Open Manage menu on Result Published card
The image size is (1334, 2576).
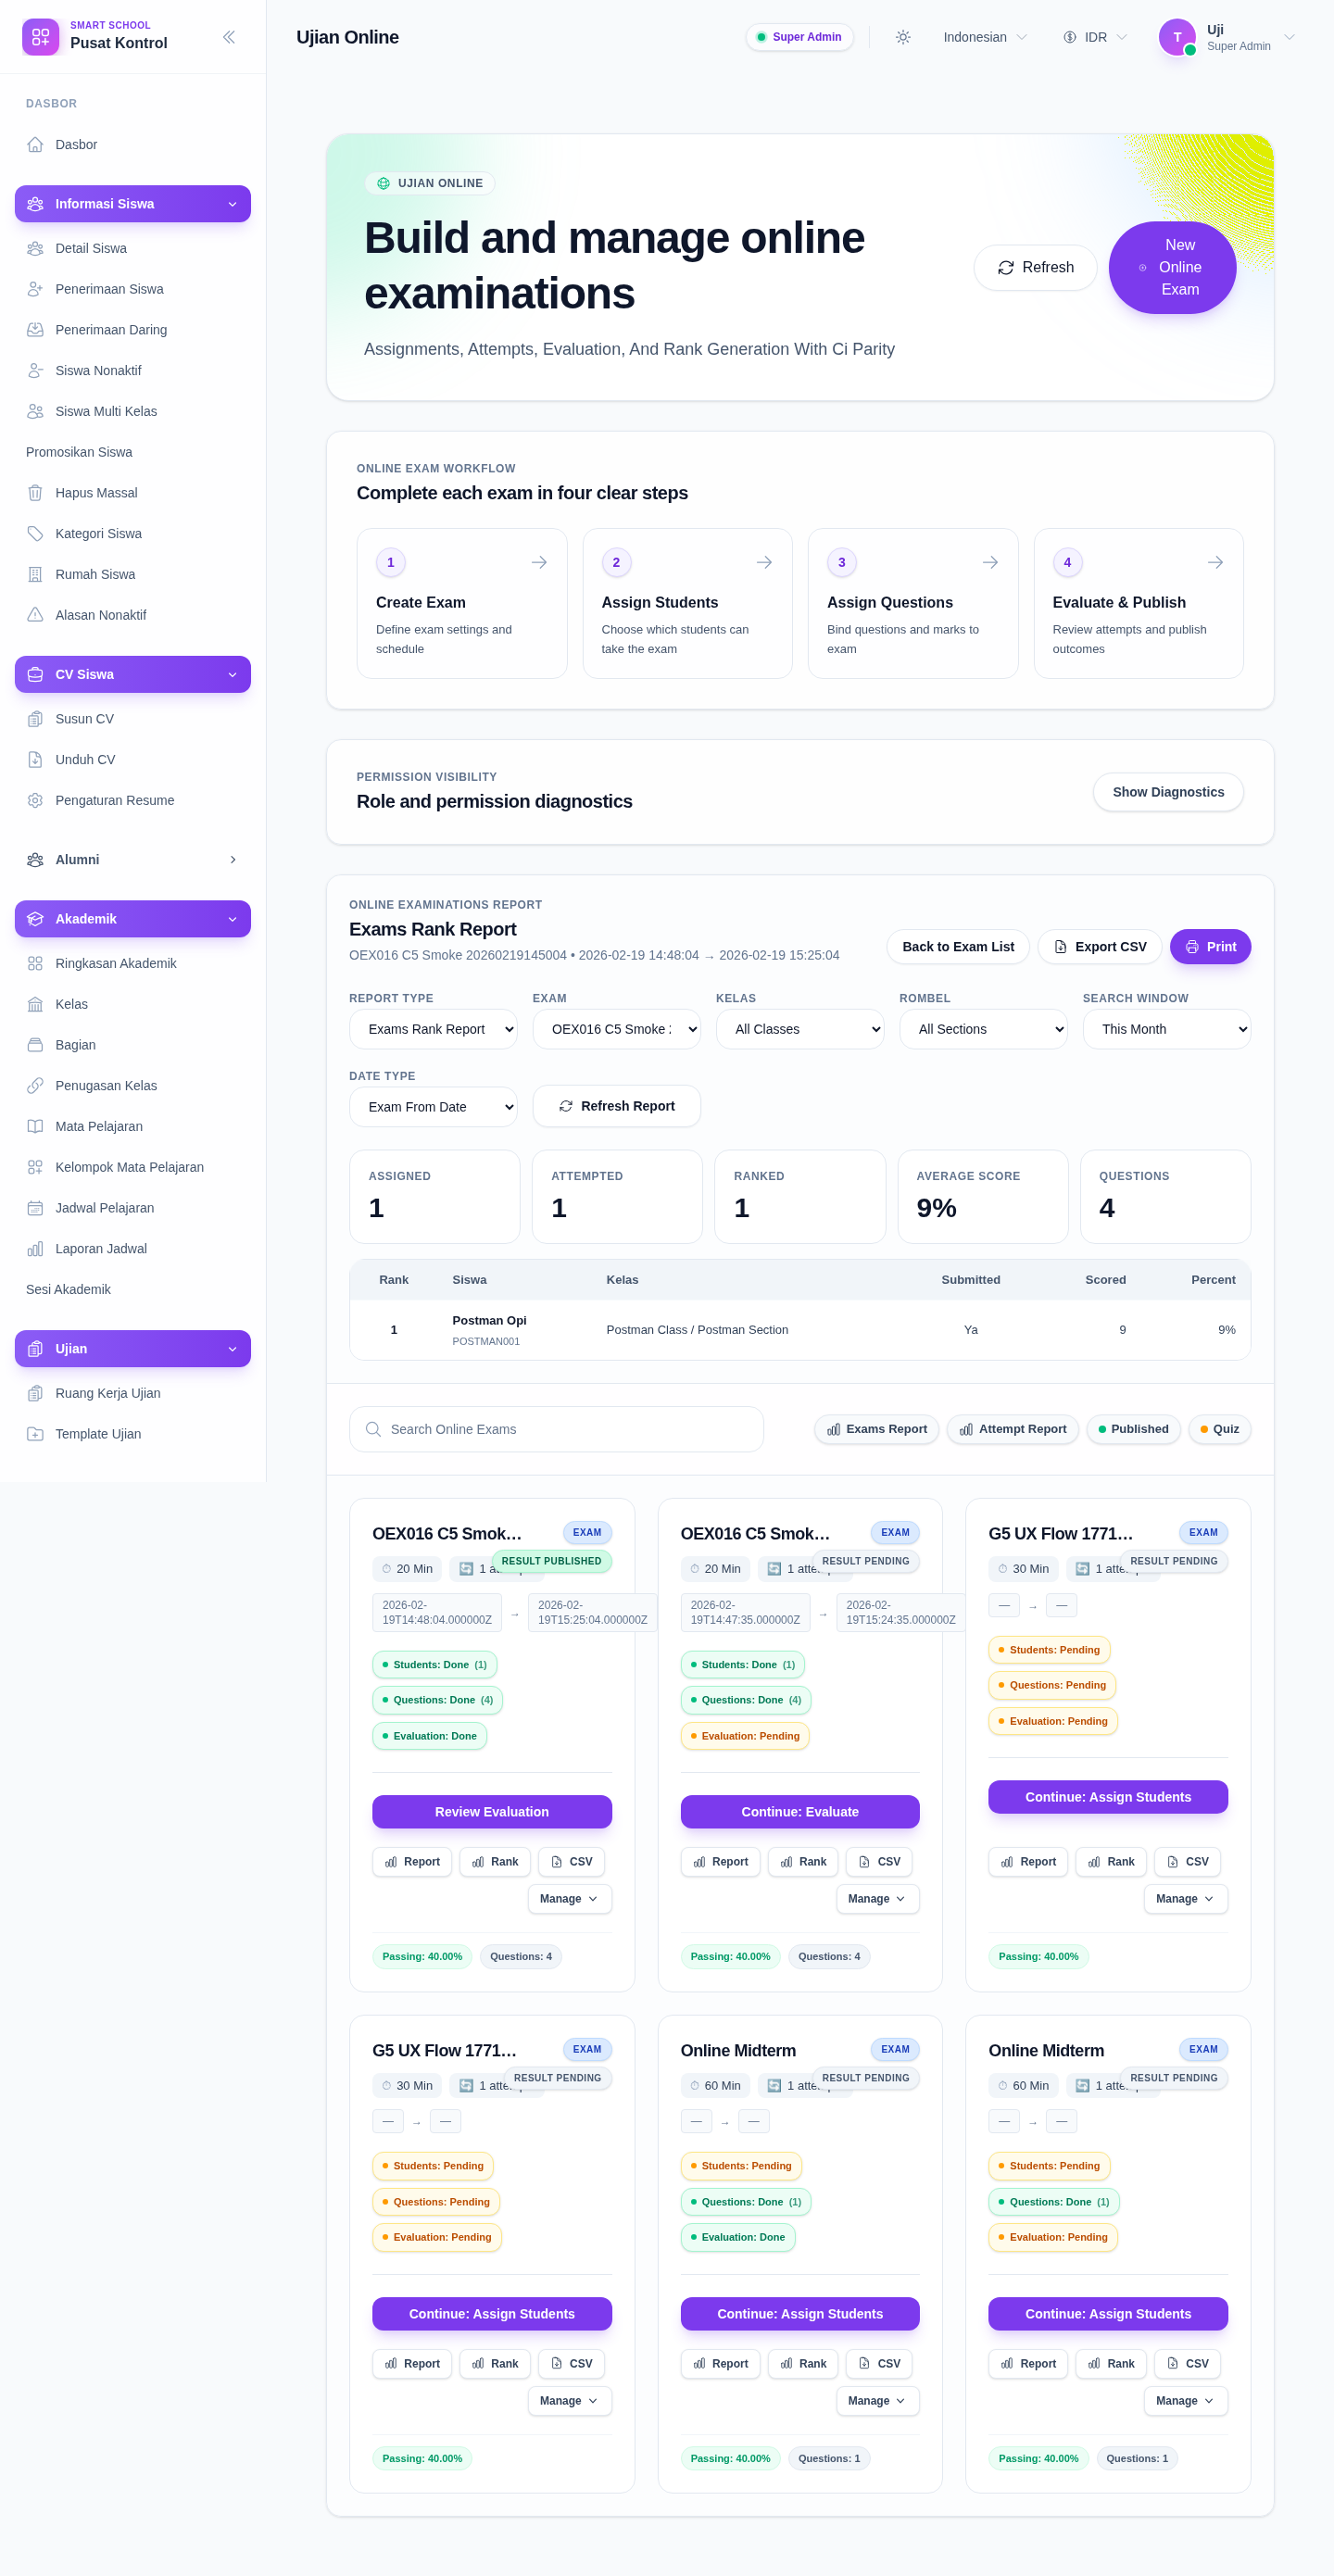[569, 1899]
